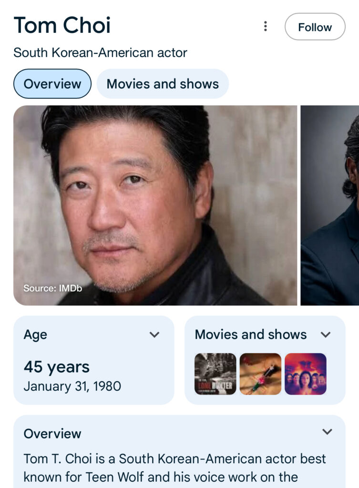Expand the Age card chevron
This screenshot has width=359, height=488.
pos(154,335)
